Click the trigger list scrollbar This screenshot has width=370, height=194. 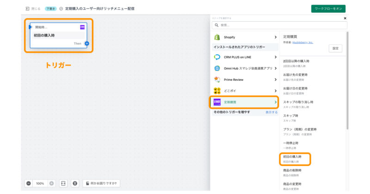pos(347,81)
